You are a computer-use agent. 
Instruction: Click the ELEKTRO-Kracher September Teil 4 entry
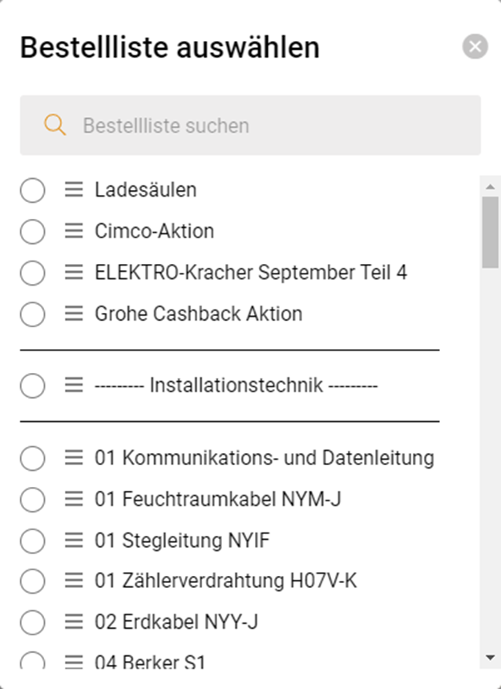coord(250,273)
